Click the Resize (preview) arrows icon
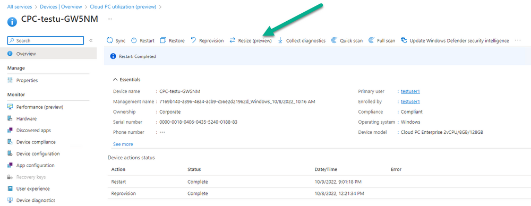This screenshot has width=531, height=206. [x=233, y=41]
